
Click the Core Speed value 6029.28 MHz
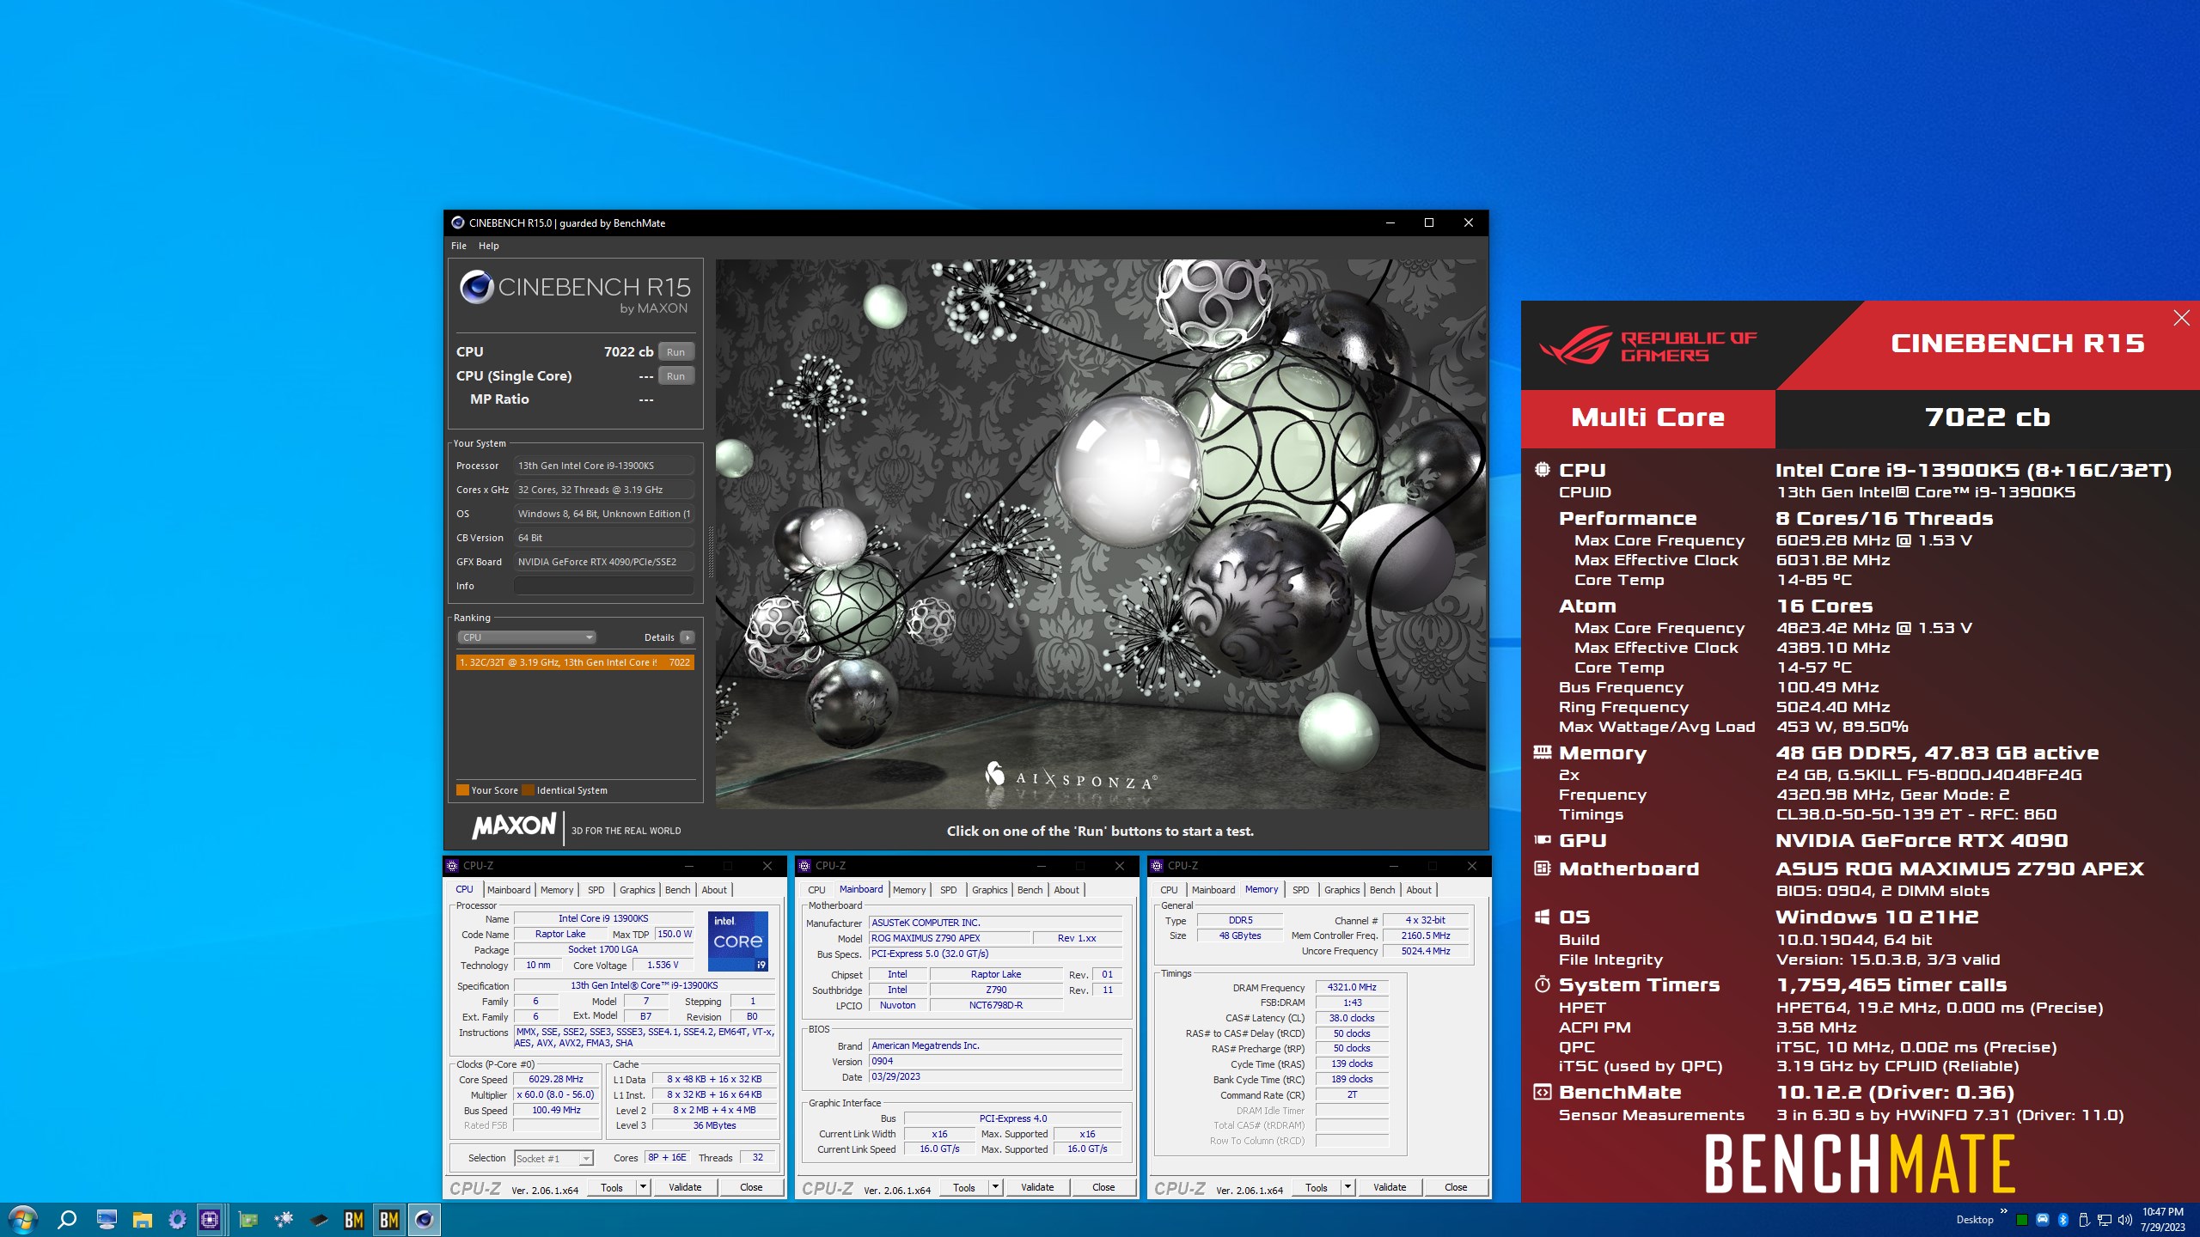tap(556, 1080)
